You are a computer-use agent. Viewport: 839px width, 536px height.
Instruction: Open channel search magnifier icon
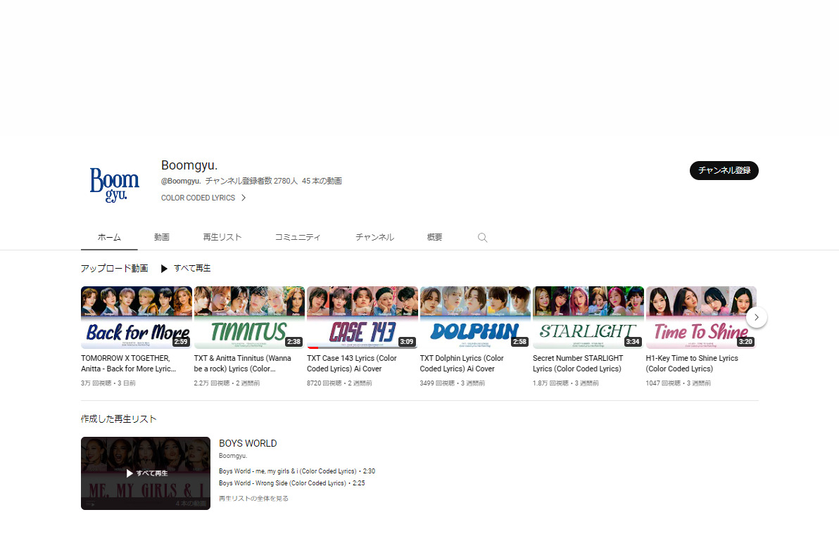pos(483,238)
